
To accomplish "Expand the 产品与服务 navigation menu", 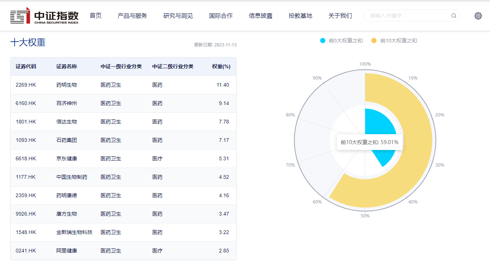I will [x=132, y=16].
